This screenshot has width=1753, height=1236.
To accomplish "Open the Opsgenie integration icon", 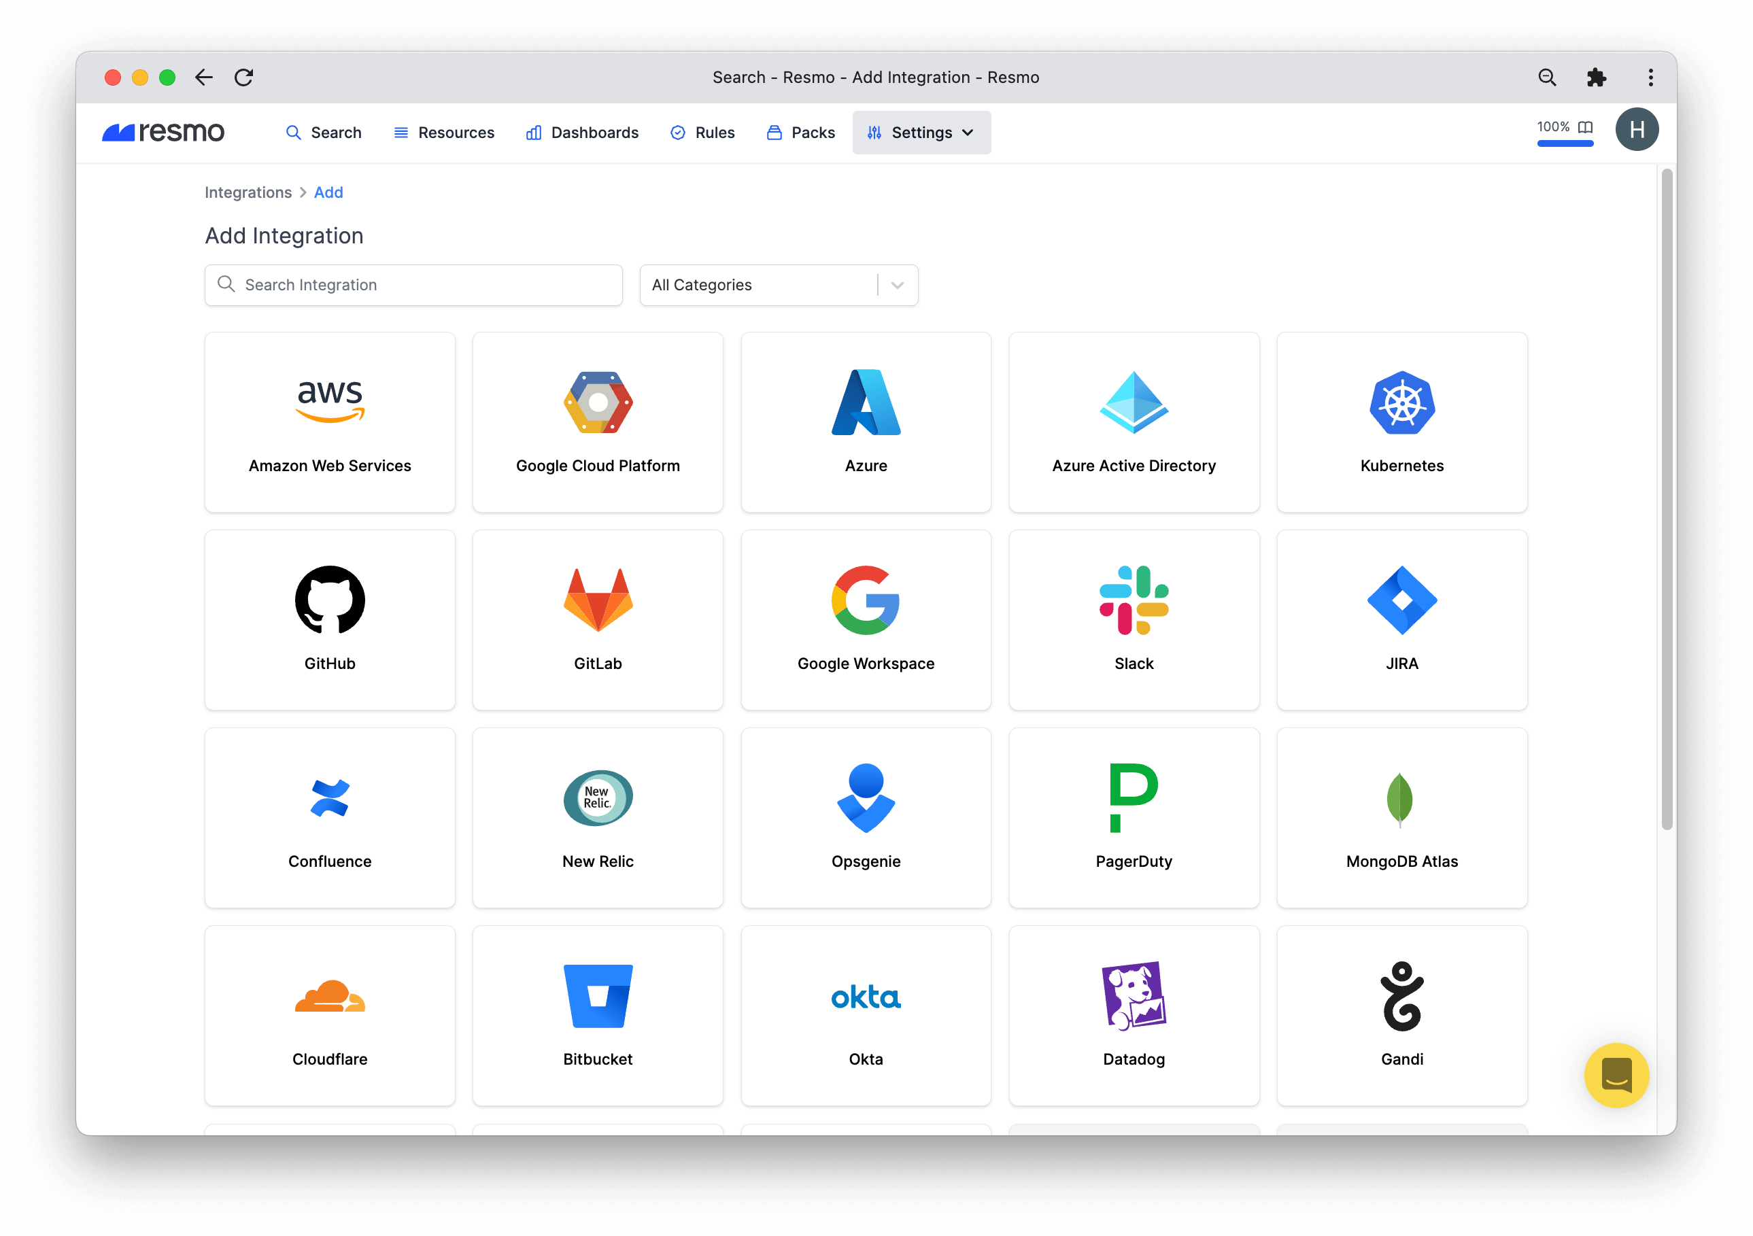I will click(866, 797).
